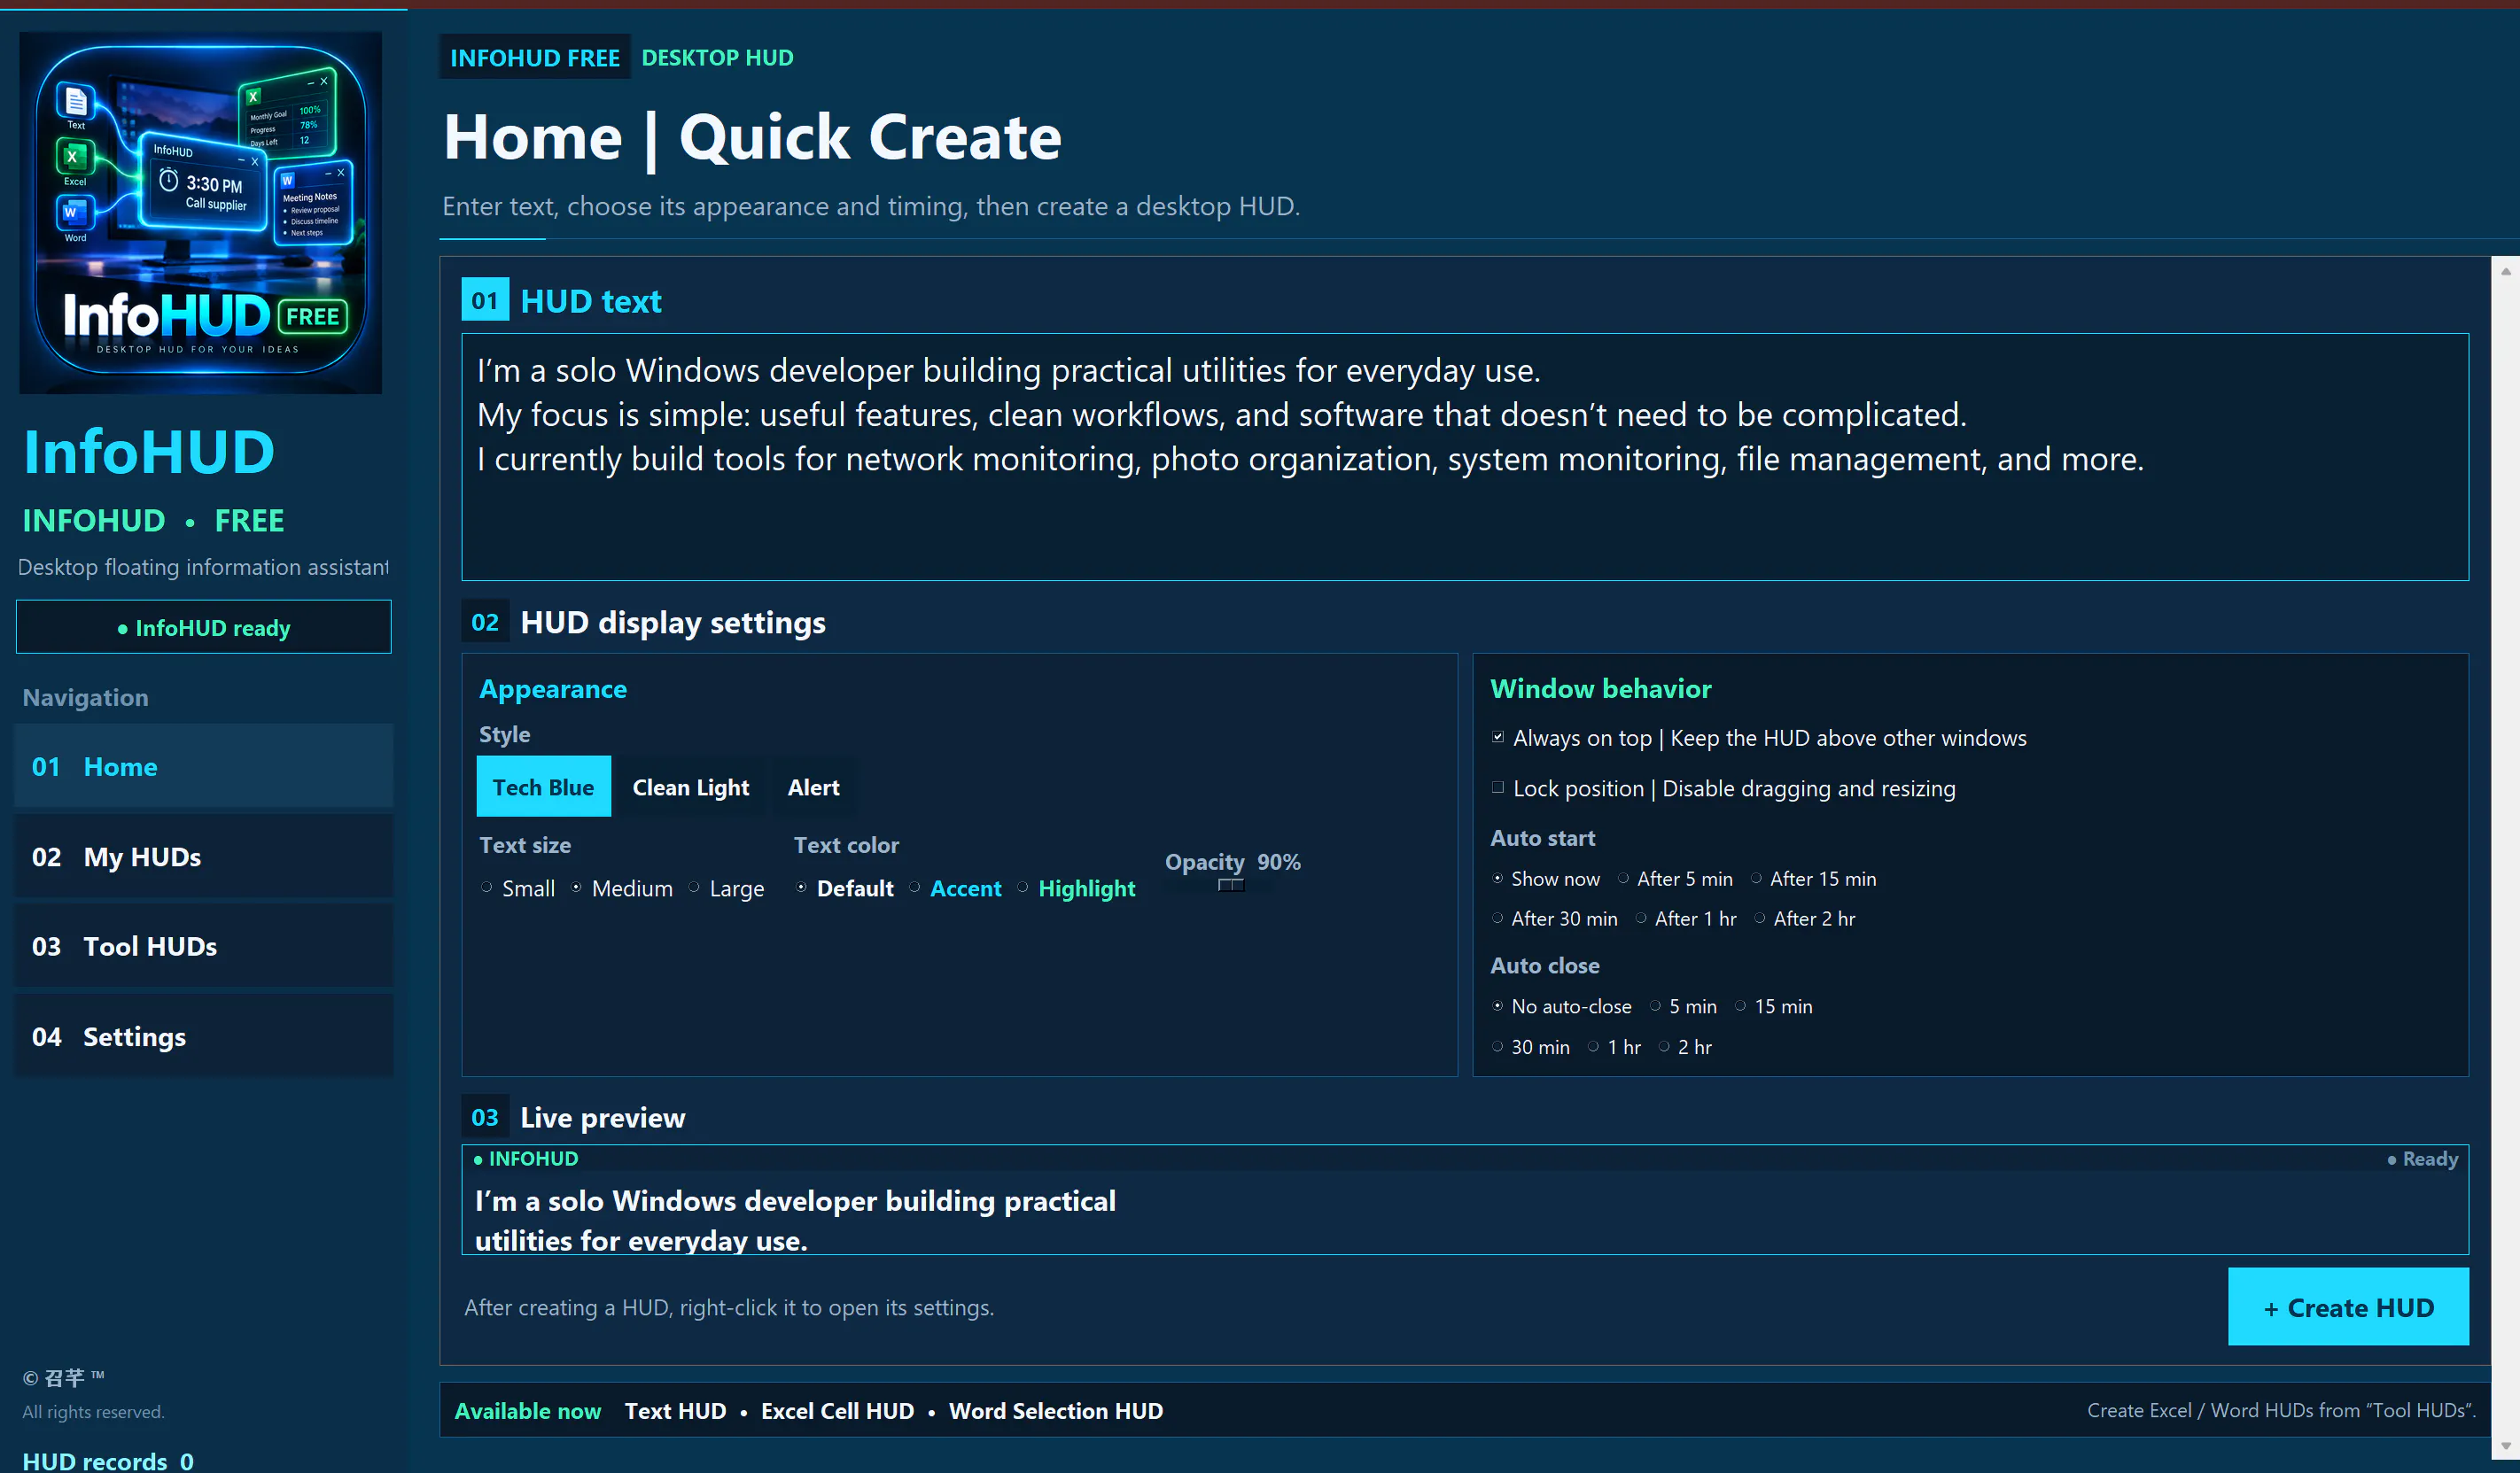
Task: Click the Live preview HUD panel
Action: click(1464, 1199)
